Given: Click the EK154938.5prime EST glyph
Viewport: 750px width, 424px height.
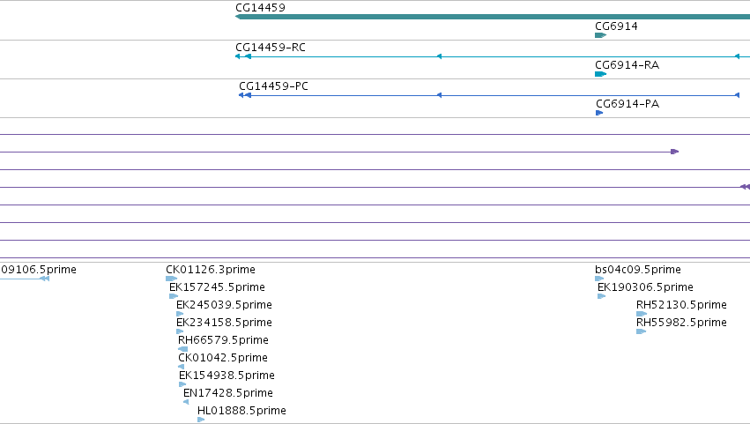Looking at the screenshot, I should tap(182, 384).
